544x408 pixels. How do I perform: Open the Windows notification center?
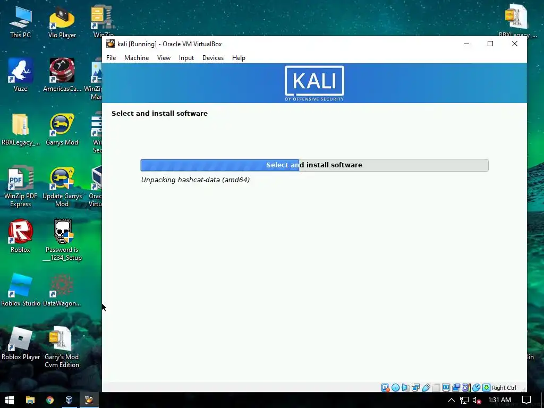[x=526, y=400]
